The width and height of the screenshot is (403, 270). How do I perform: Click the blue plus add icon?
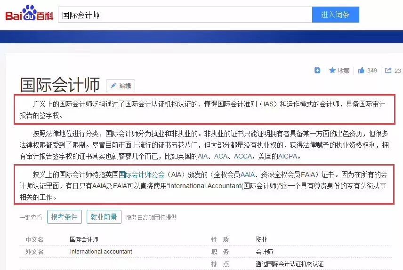317,70
